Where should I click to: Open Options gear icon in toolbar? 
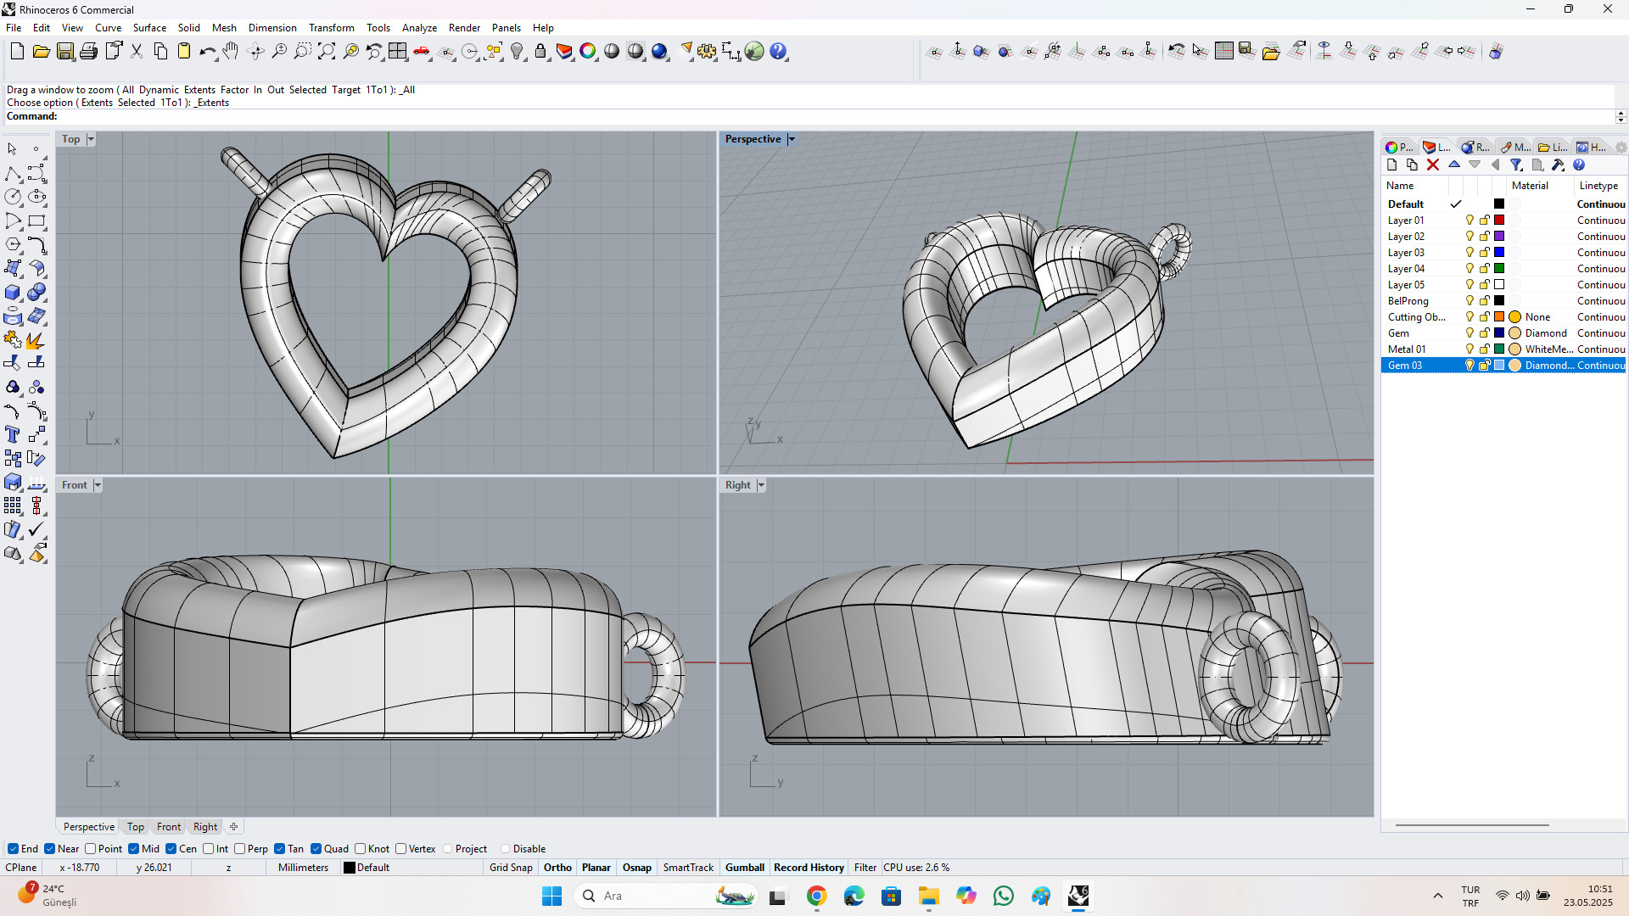click(x=707, y=52)
